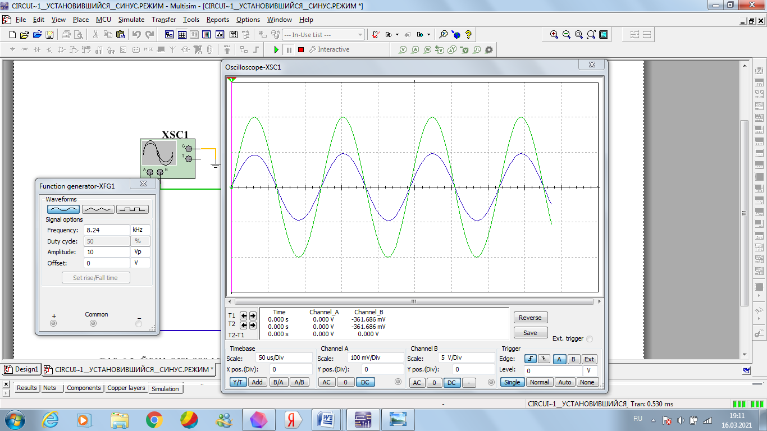Open amplitude unit Vp dropdown
The image size is (767, 431).
click(x=140, y=252)
